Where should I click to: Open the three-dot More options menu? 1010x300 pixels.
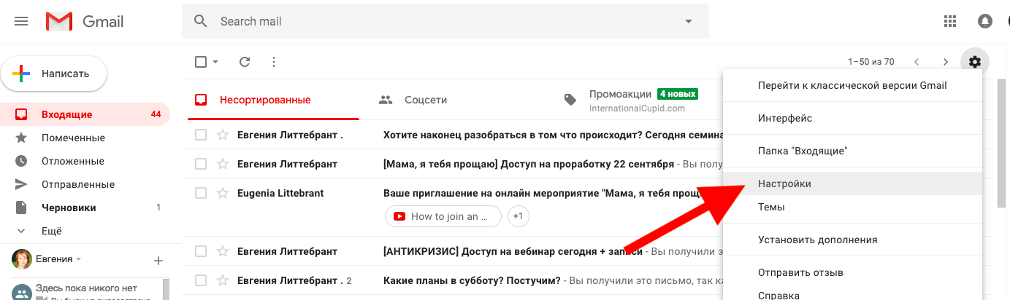pyautogui.click(x=274, y=62)
